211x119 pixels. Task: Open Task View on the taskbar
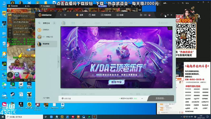46,117
